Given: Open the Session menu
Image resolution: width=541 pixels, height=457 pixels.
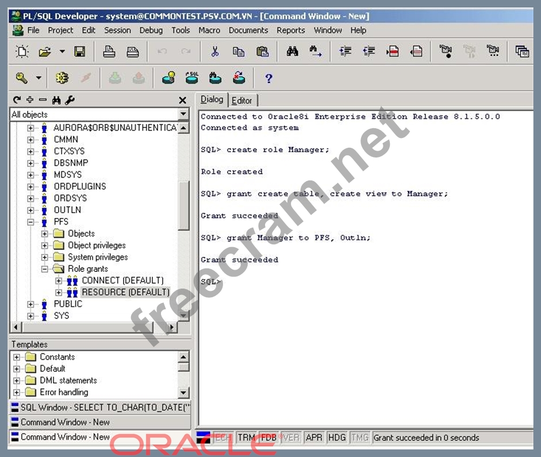Looking at the screenshot, I should [118, 30].
